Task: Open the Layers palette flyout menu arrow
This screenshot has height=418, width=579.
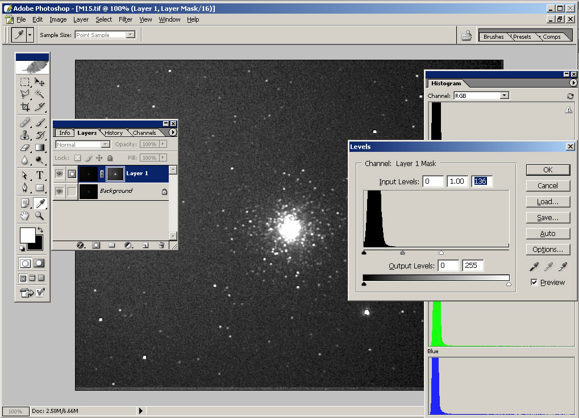Action: tap(173, 133)
